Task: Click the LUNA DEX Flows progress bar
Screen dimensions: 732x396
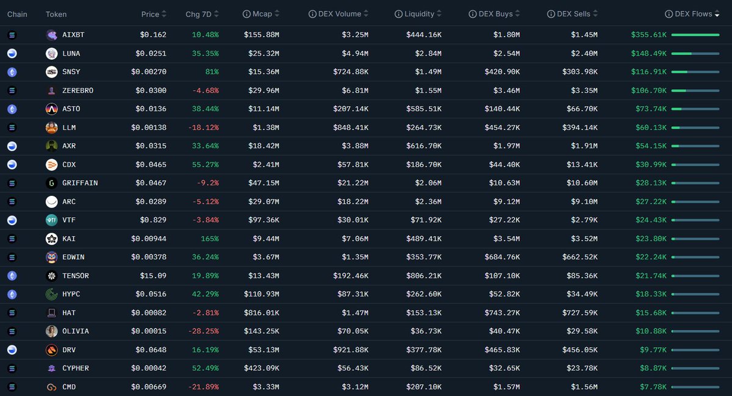Action: (695, 54)
